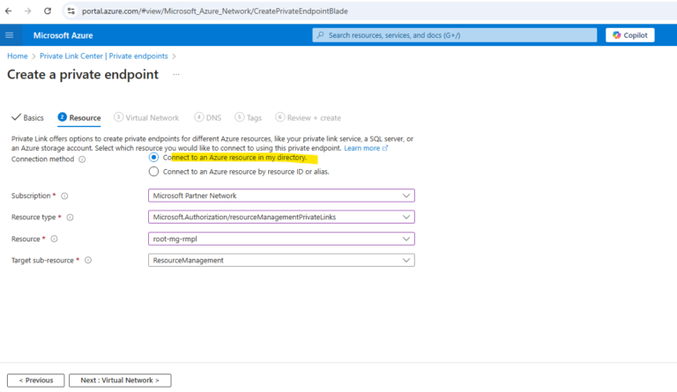Select Connect by resource ID or alias option

coord(154,172)
